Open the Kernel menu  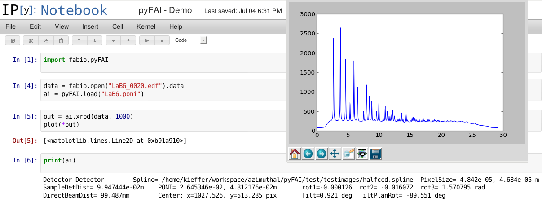pyautogui.click(x=146, y=26)
